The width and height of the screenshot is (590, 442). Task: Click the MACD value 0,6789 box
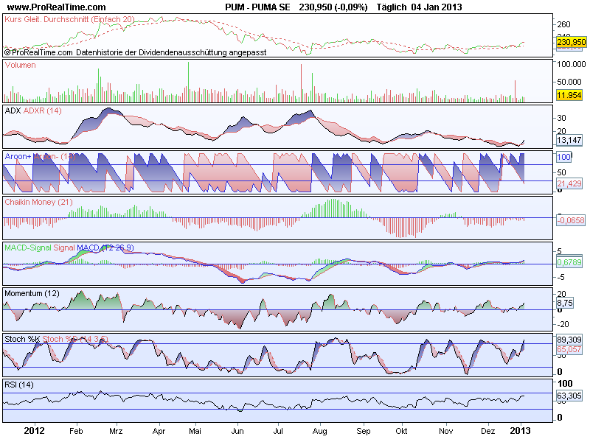tap(569, 262)
